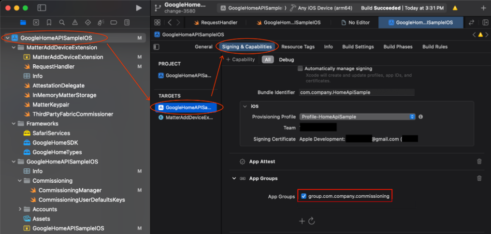Open the Provisioning Profile dropdown
This screenshot has height=234, width=491.
pyautogui.click(x=357, y=117)
